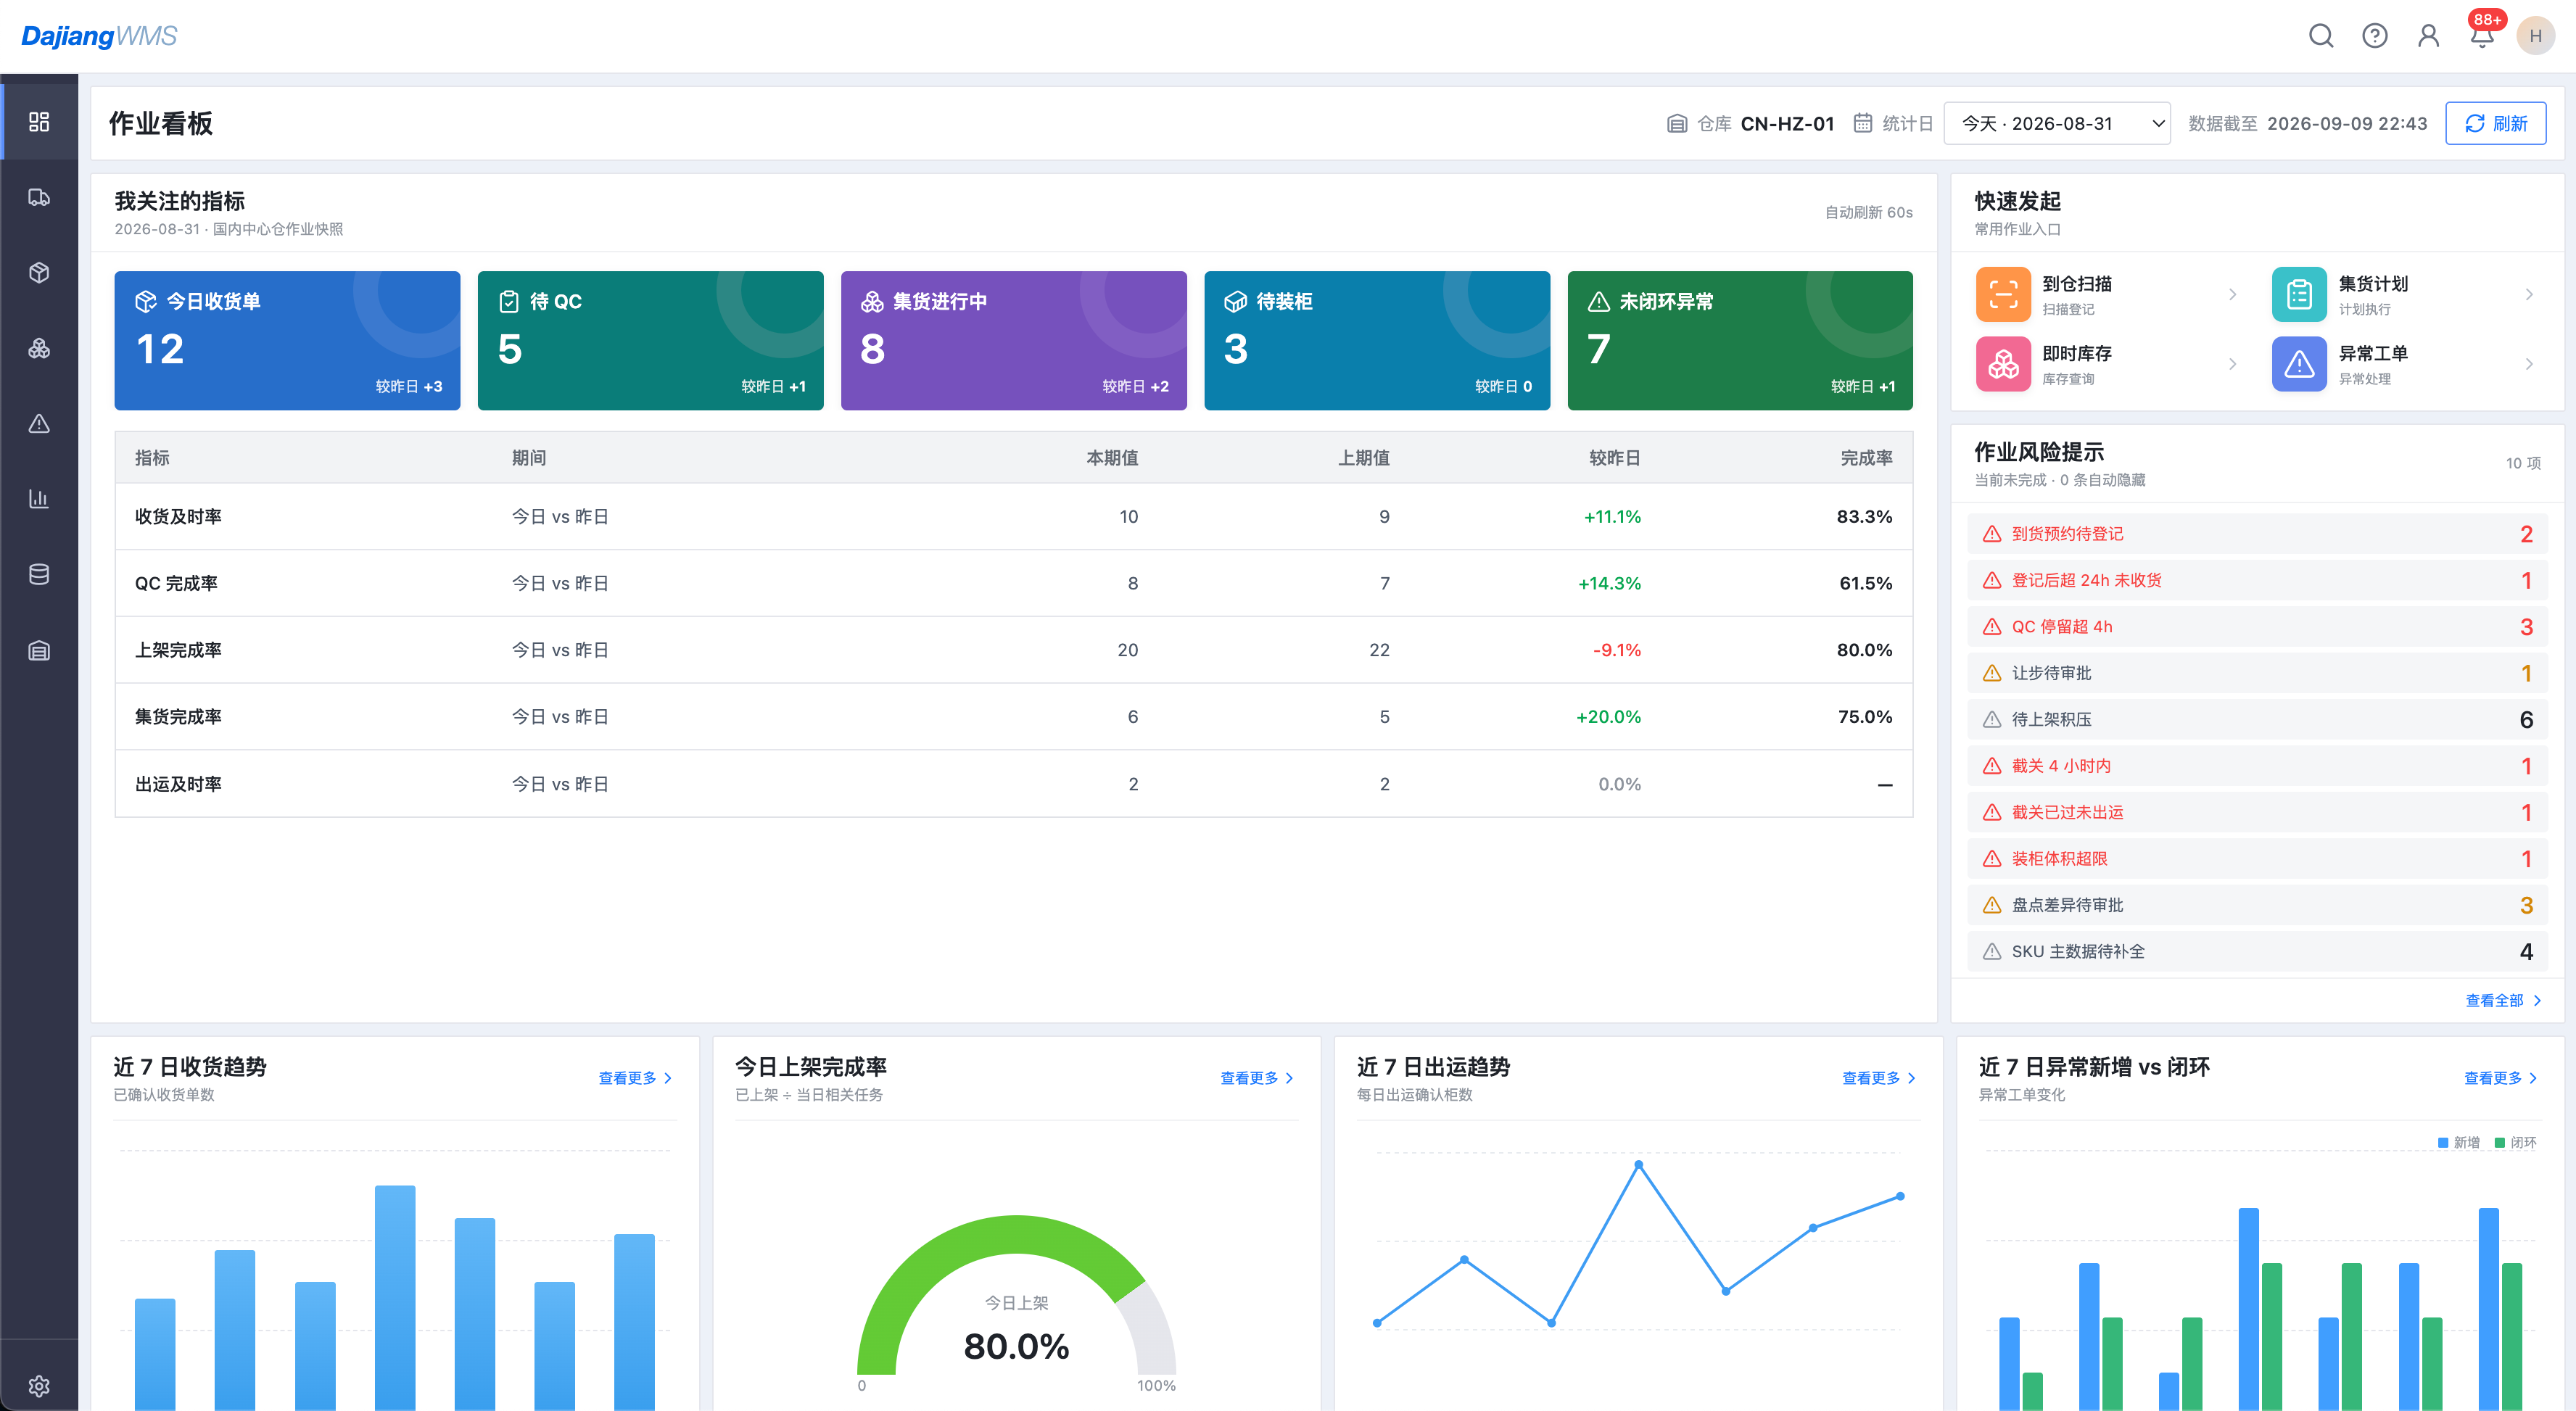Open the settings gear in sidebar

pyautogui.click(x=39, y=1386)
